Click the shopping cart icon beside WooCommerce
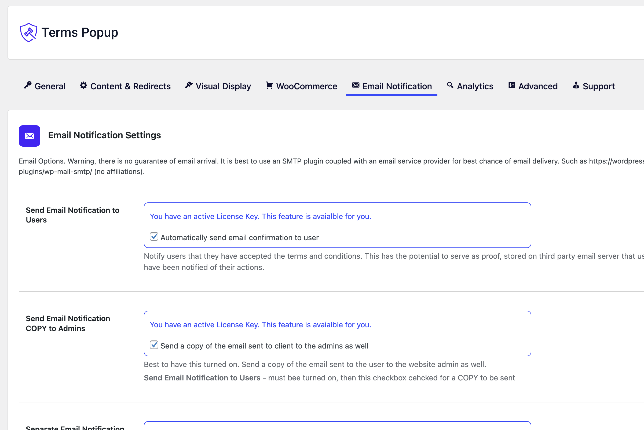This screenshot has width=644, height=430. coord(269,85)
